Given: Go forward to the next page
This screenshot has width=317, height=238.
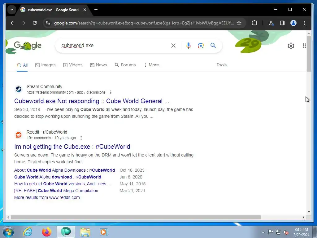Looking at the screenshot, I should point(24,23).
